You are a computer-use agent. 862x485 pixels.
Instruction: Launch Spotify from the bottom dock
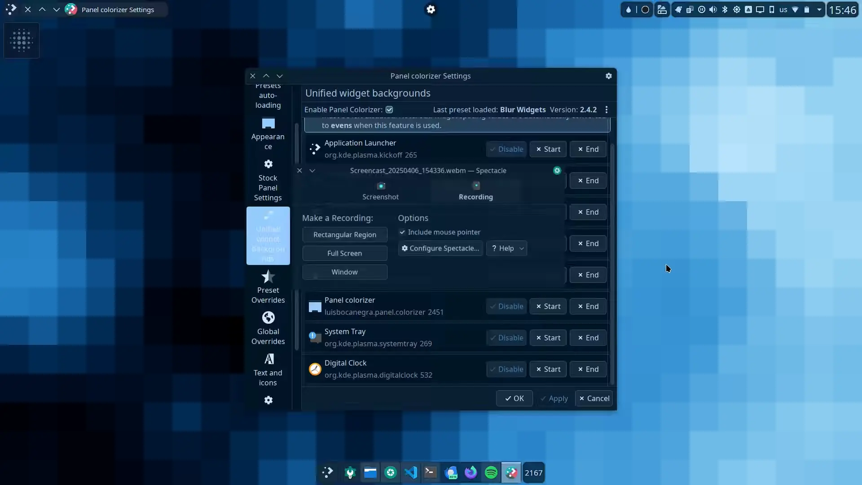[x=491, y=472]
